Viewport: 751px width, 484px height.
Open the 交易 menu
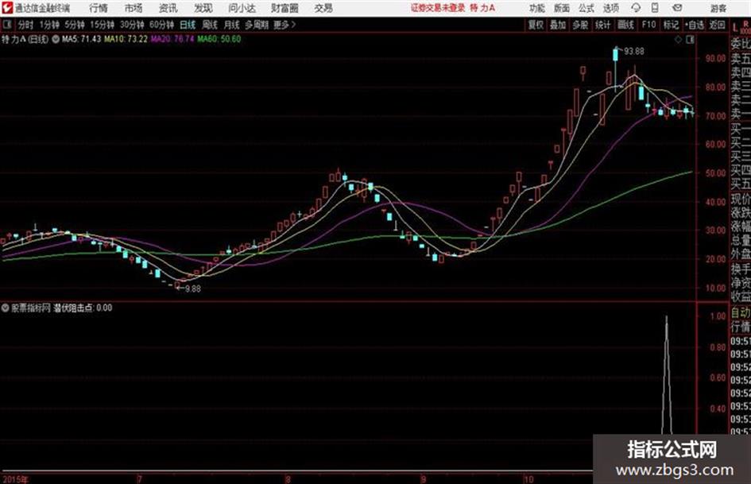pyautogui.click(x=323, y=8)
